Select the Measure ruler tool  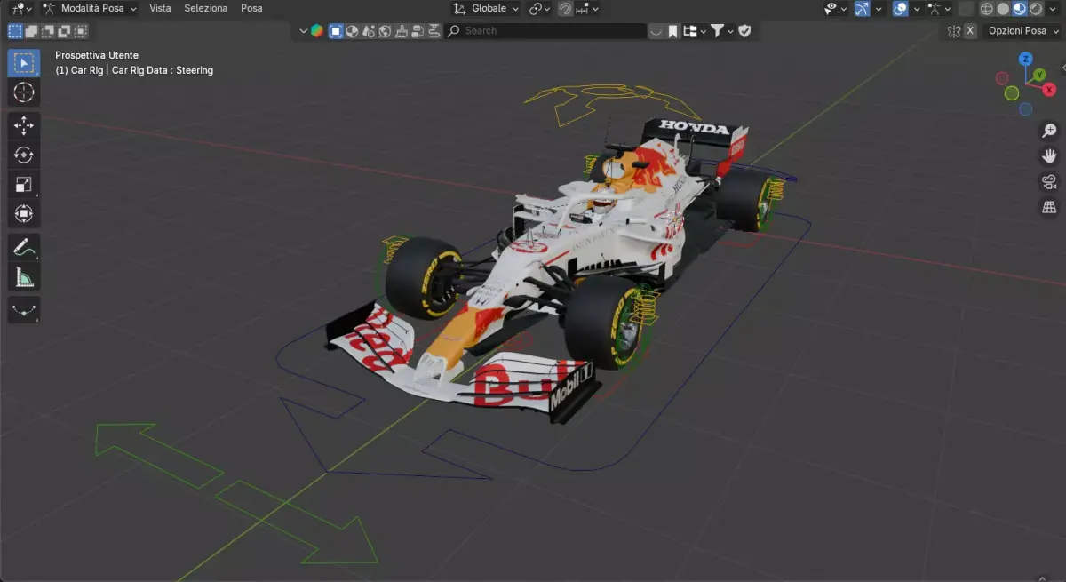pyautogui.click(x=24, y=277)
